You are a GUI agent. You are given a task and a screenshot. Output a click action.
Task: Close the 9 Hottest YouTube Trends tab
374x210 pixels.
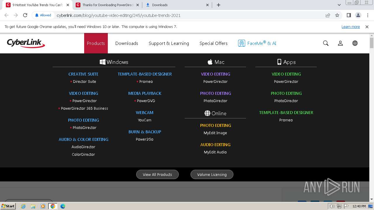click(x=67, y=5)
